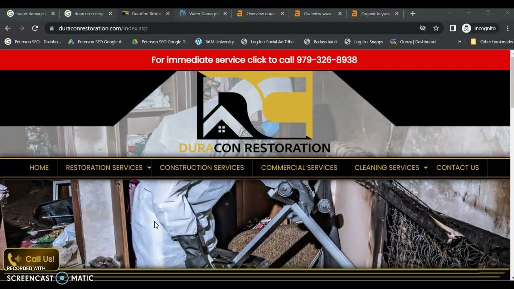Close the 'Organic keywor' tab
This screenshot has width=514, height=289.
397,14
